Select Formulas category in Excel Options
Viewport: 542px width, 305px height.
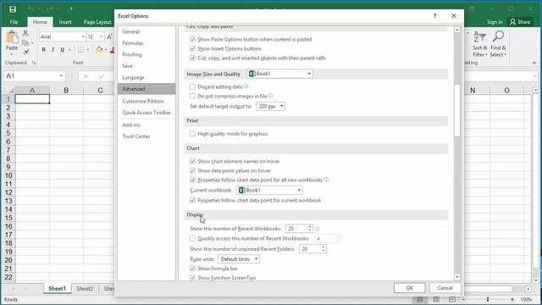tap(147, 43)
